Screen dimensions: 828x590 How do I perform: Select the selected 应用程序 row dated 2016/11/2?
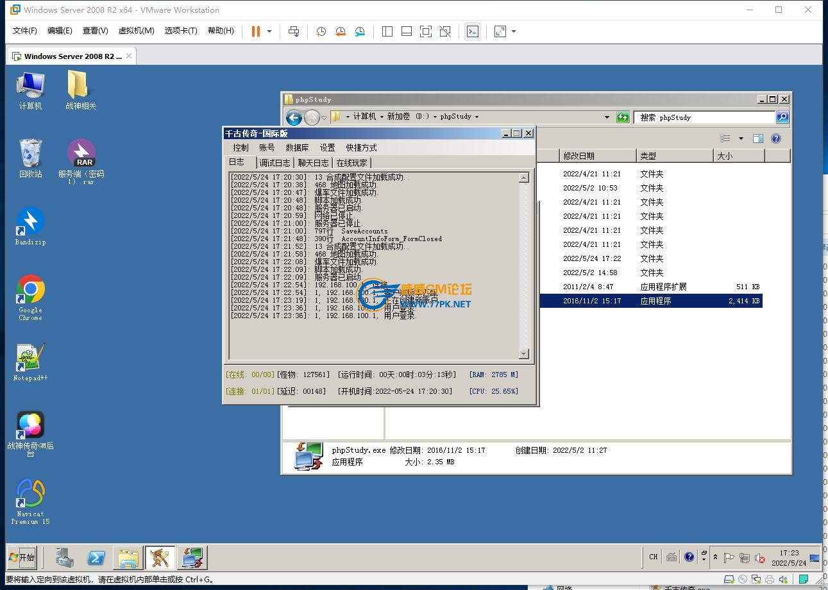[x=651, y=301]
